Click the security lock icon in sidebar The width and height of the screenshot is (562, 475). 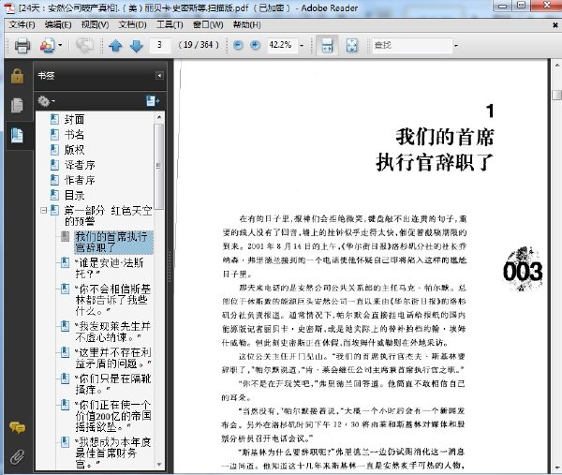point(17,76)
